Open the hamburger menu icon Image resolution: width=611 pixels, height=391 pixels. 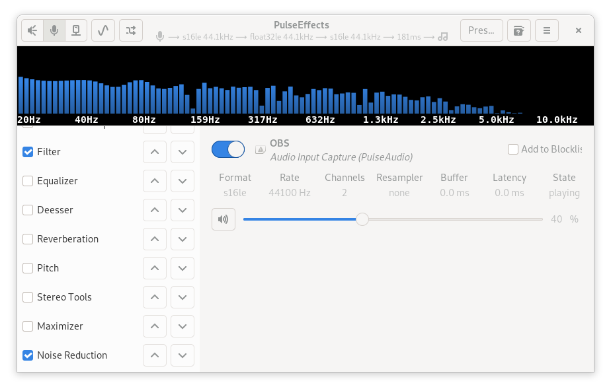[x=547, y=30]
